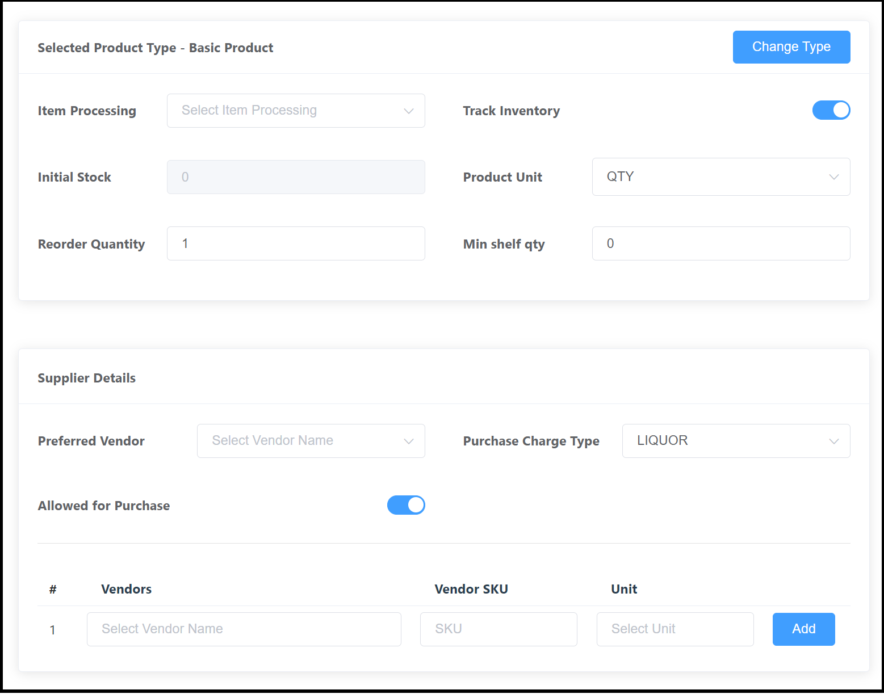This screenshot has width=884, height=694.
Task: Expand the vendor name dropdown in supplier table
Action: [x=244, y=629]
